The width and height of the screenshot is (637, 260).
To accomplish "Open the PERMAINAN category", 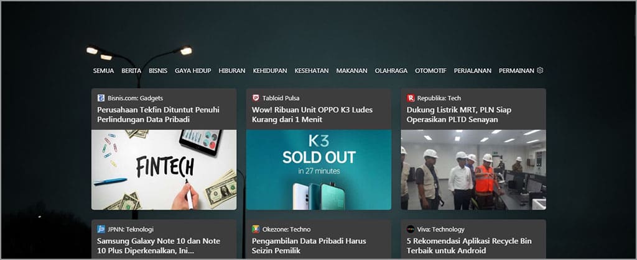I will pyautogui.click(x=516, y=71).
